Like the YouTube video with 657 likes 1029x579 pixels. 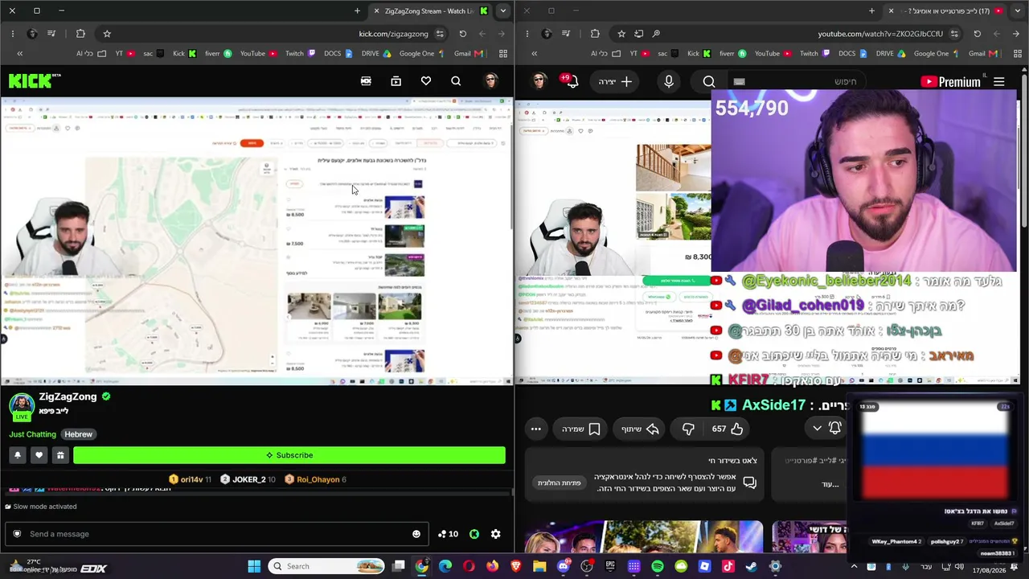[x=728, y=429]
